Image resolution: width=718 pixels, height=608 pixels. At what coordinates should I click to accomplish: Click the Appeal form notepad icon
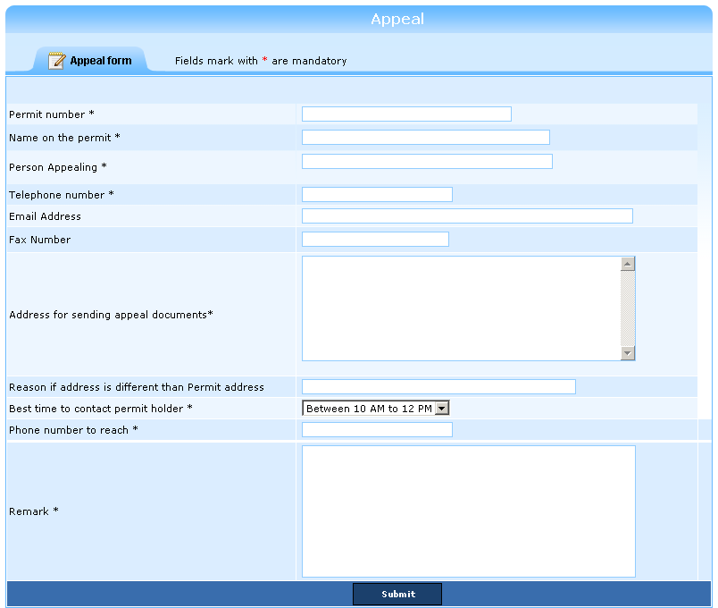(x=57, y=60)
